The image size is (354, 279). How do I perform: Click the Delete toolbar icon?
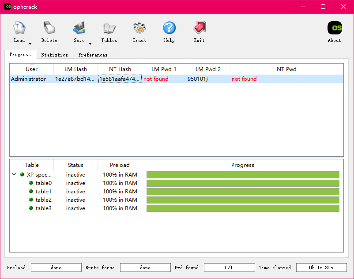point(49,29)
